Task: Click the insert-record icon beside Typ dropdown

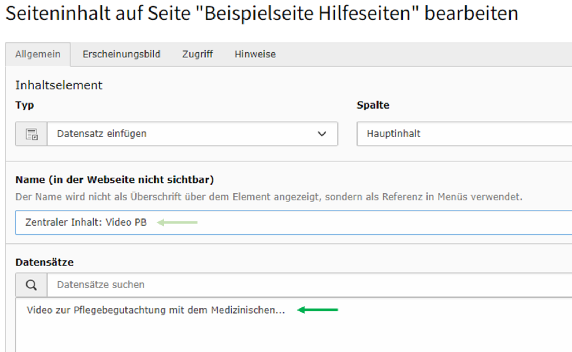Action: click(x=31, y=134)
